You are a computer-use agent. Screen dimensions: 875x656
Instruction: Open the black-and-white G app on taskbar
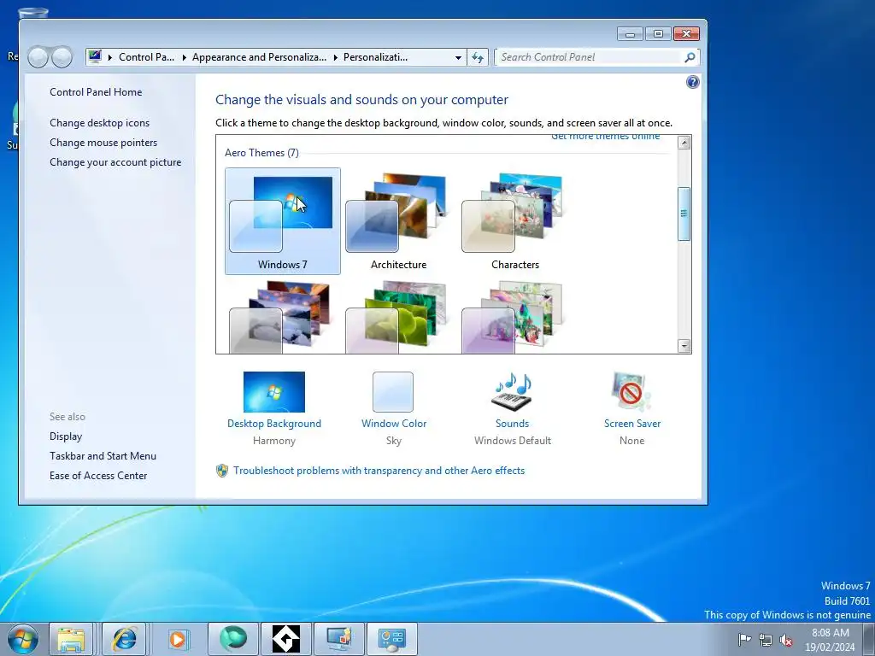[x=285, y=639]
